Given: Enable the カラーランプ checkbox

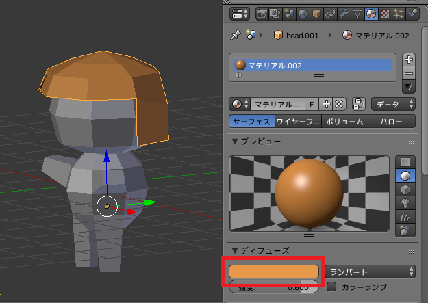Looking at the screenshot, I should (x=331, y=287).
